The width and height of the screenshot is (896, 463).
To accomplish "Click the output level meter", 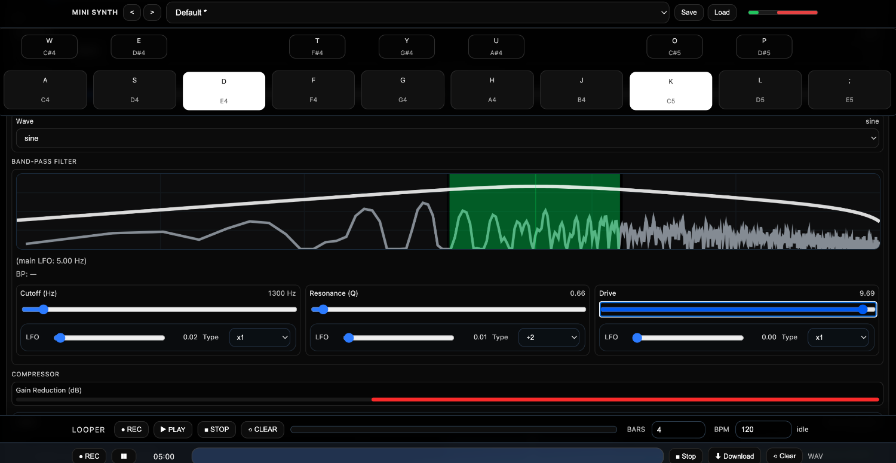I will click(x=783, y=13).
